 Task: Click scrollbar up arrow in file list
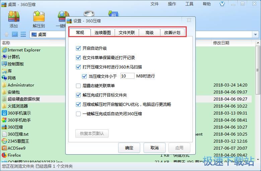click(258, 43)
